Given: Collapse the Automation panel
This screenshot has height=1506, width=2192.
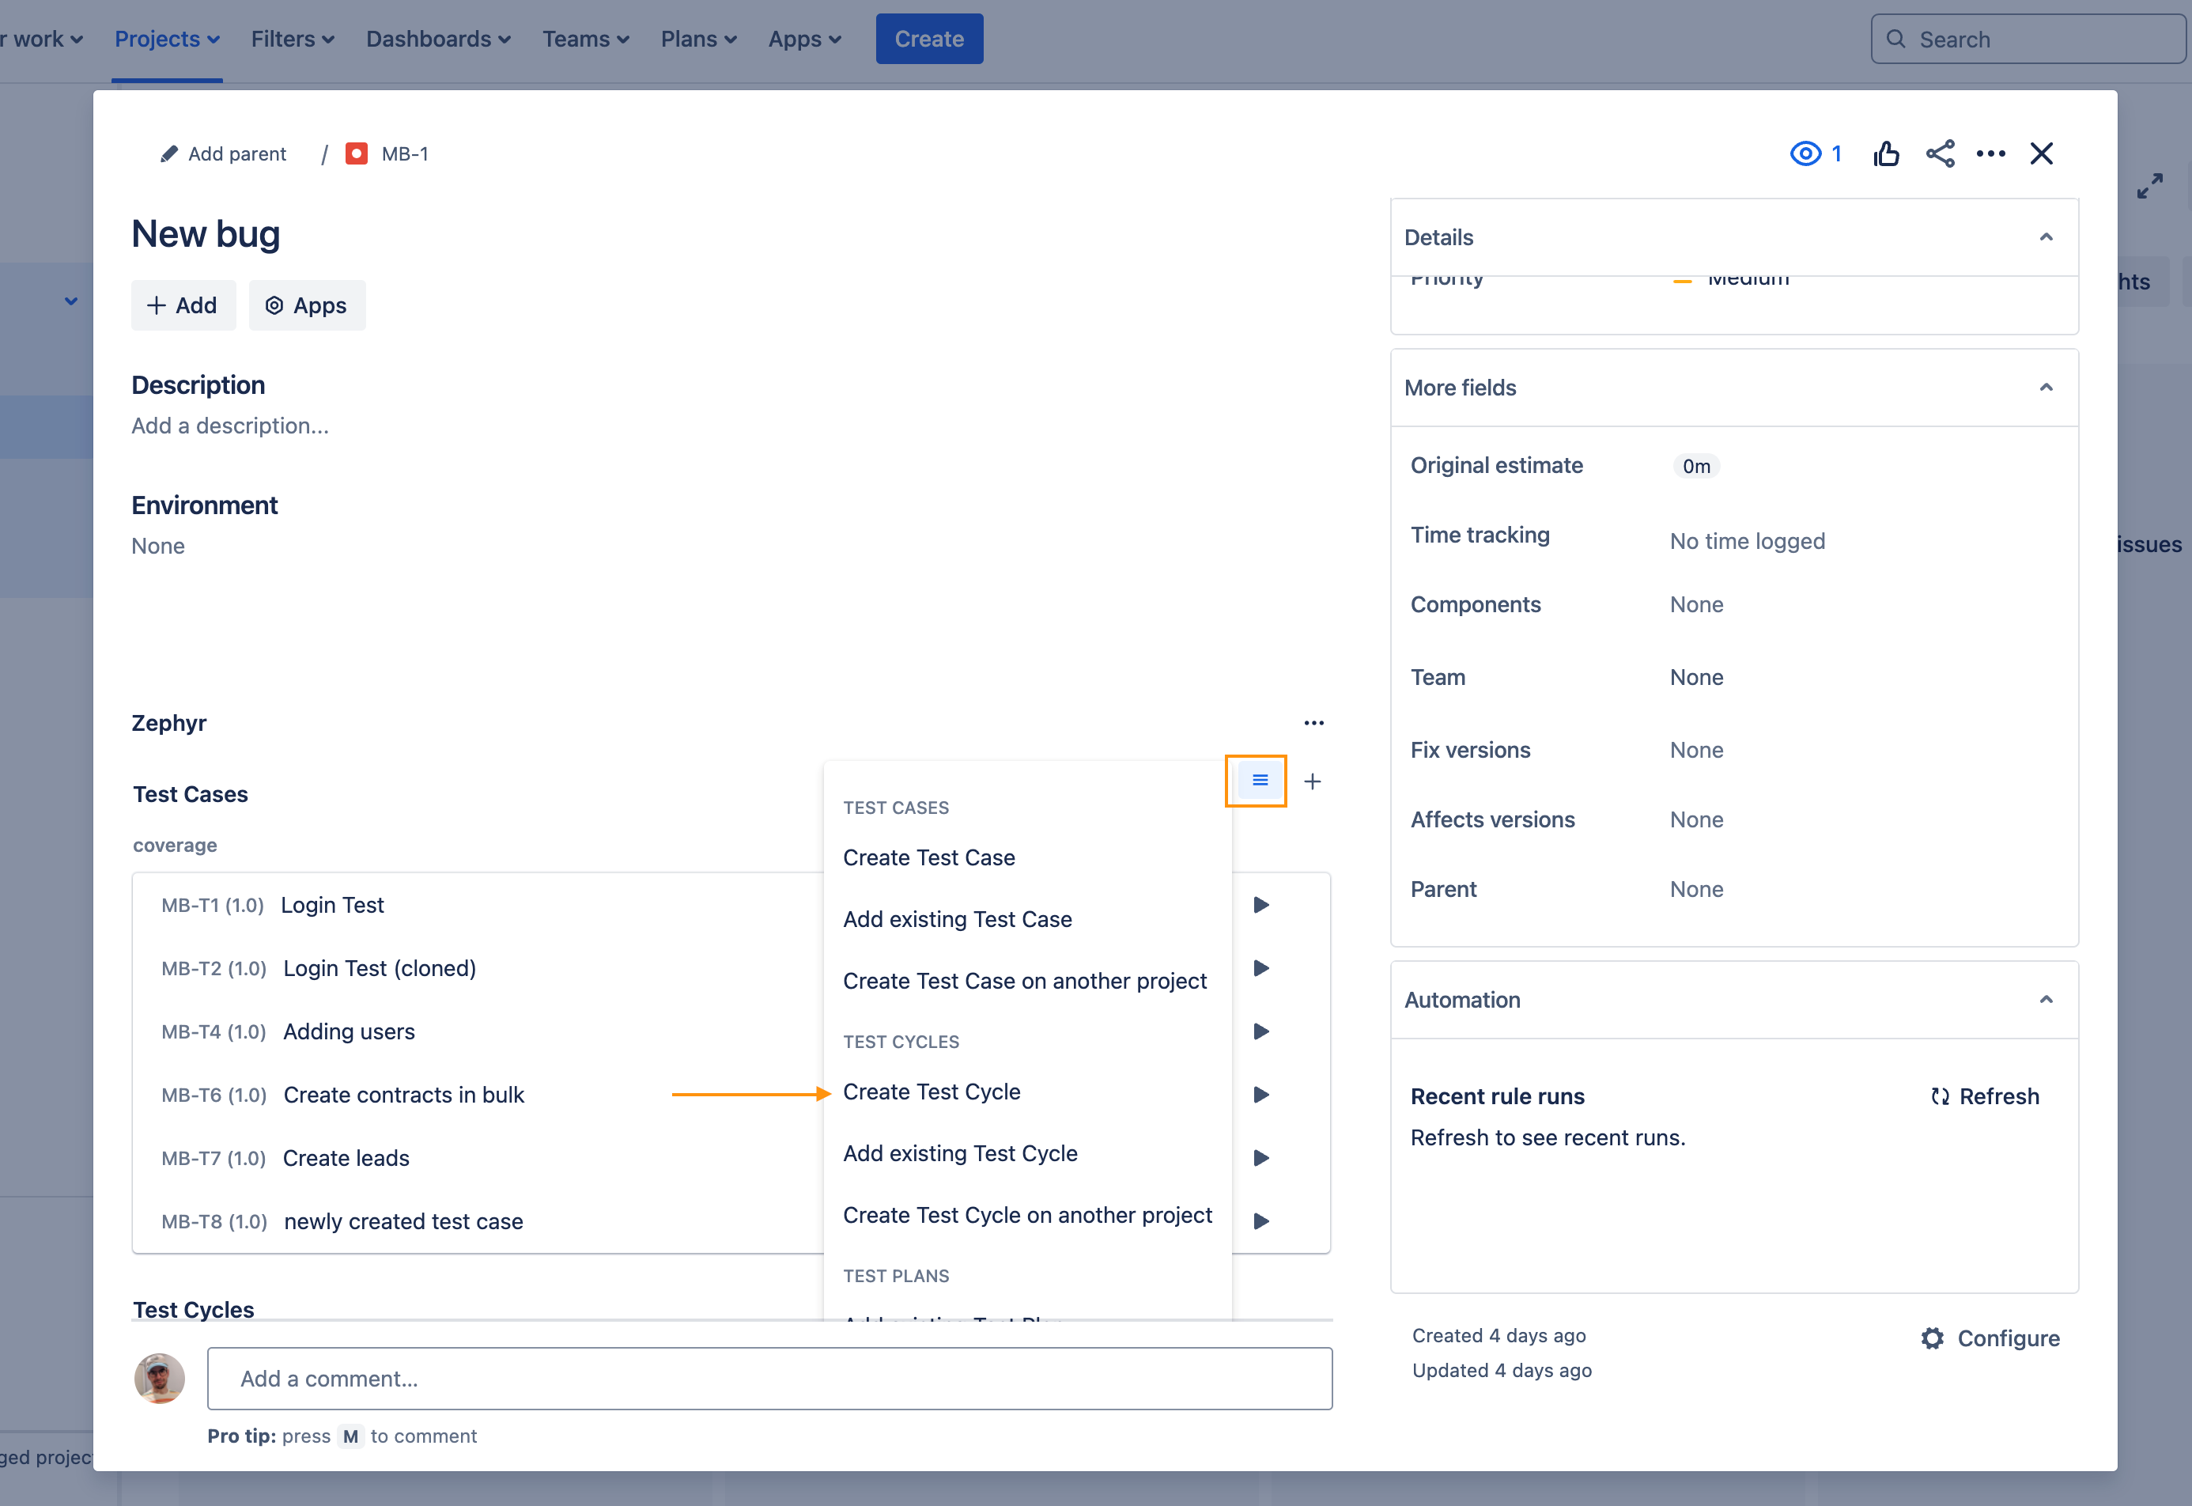Looking at the screenshot, I should [2045, 1001].
